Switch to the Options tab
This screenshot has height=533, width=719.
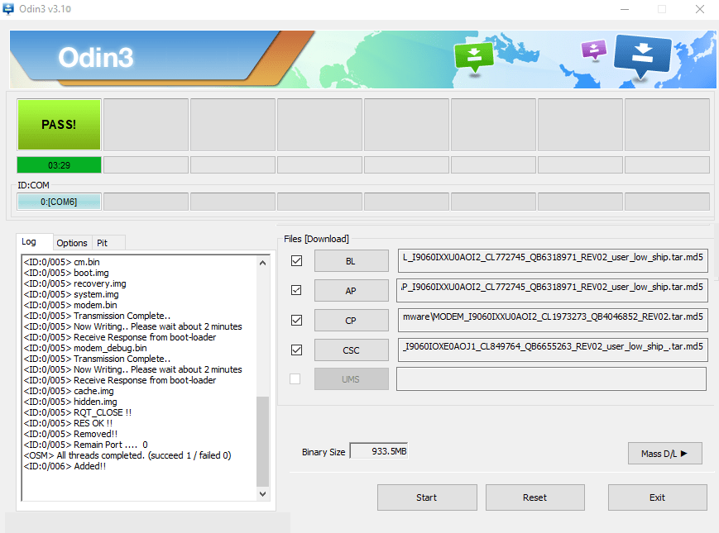(72, 243)
